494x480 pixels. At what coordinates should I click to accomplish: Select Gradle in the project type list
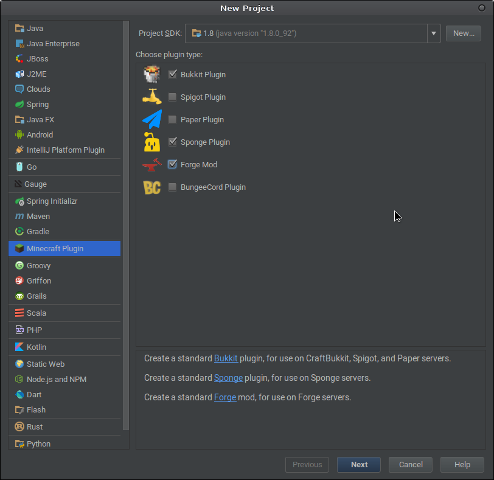coord(64,232)
